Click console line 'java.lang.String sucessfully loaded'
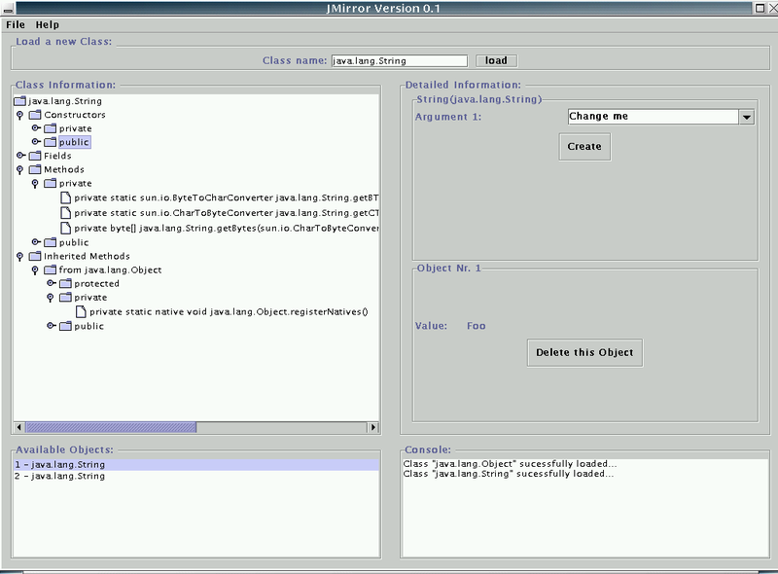This screenshot has height=574, width=778. 509,474
